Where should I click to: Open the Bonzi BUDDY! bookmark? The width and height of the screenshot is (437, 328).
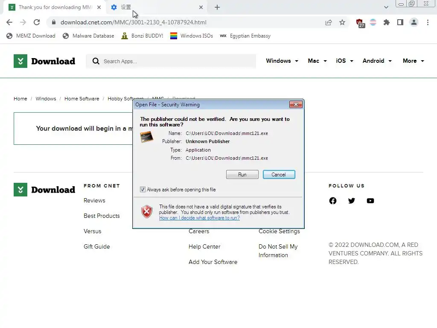click(x=142, y=36)
